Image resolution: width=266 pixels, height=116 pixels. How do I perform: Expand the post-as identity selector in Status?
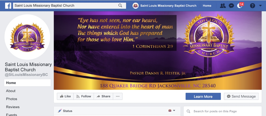coord(172,111)
